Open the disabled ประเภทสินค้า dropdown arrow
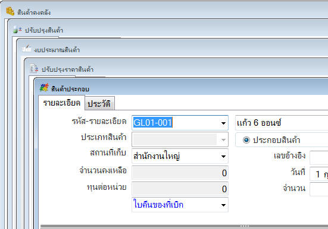Viewport: 328px width, 229px height. (x=223, y=140)
